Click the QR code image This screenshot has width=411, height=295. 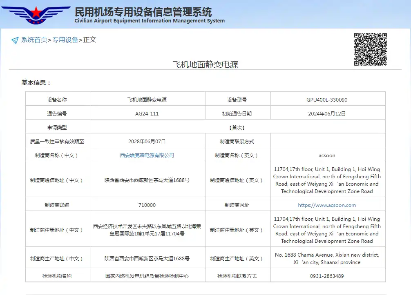pyautogui.click(x=370, y=49)
